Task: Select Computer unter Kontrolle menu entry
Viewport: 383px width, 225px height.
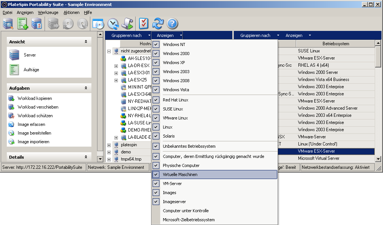Action: tap(185, 211)
